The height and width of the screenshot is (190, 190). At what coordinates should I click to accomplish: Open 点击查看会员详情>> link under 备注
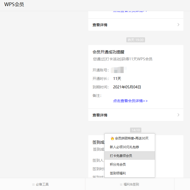tap(130, 101)
